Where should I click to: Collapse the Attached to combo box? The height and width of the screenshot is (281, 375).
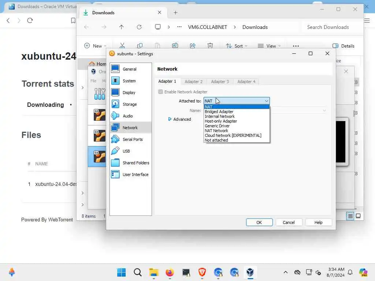point(267,101)
